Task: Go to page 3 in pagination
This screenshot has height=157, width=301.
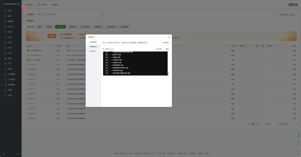Action: coord(257,124)
